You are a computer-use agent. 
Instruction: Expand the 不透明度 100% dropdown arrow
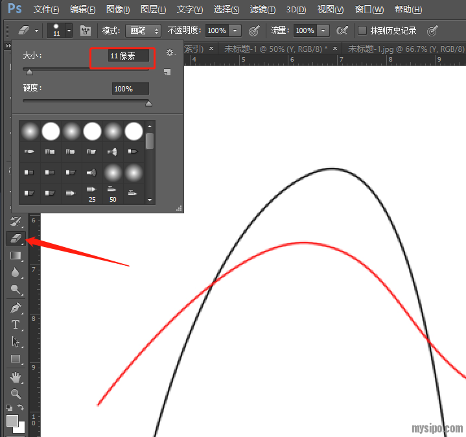[x=235, y=30]
